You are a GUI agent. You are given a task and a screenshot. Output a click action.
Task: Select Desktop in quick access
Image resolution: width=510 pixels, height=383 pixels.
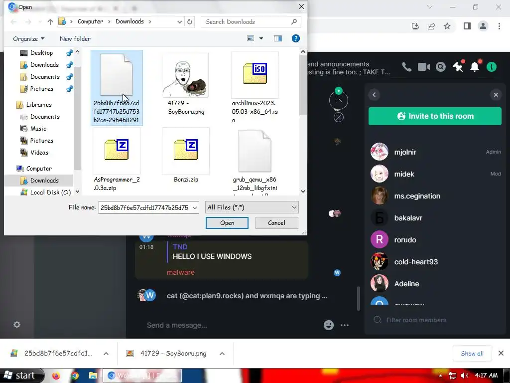click(x=41, y=53)
